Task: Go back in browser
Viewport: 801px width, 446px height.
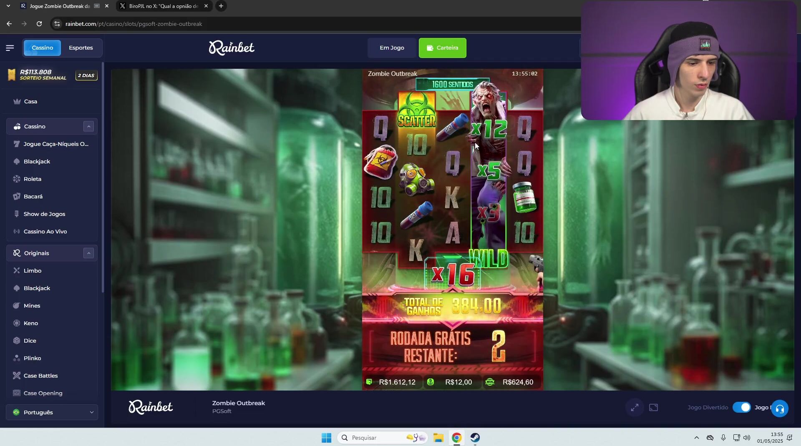Action: click(x=9, y=24)
